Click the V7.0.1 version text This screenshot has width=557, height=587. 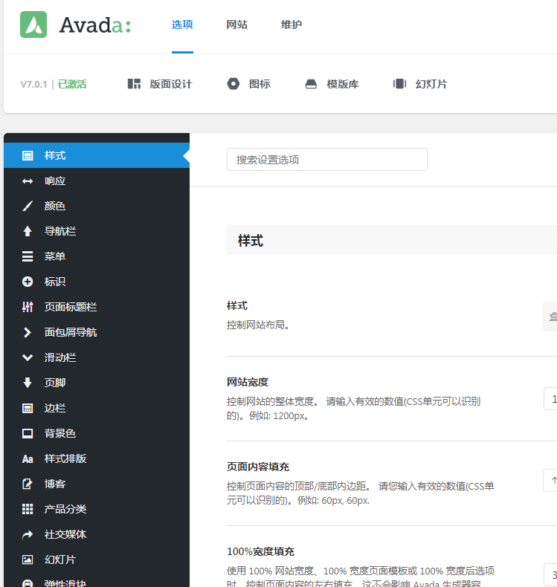(x=33, y=84)
